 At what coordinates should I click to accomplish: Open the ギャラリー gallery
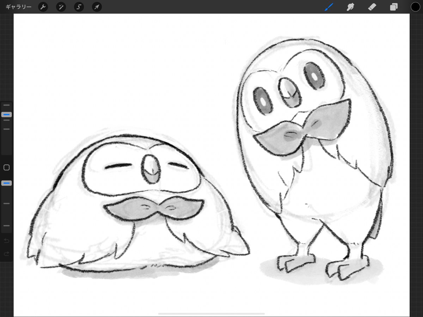click(19, 7)
